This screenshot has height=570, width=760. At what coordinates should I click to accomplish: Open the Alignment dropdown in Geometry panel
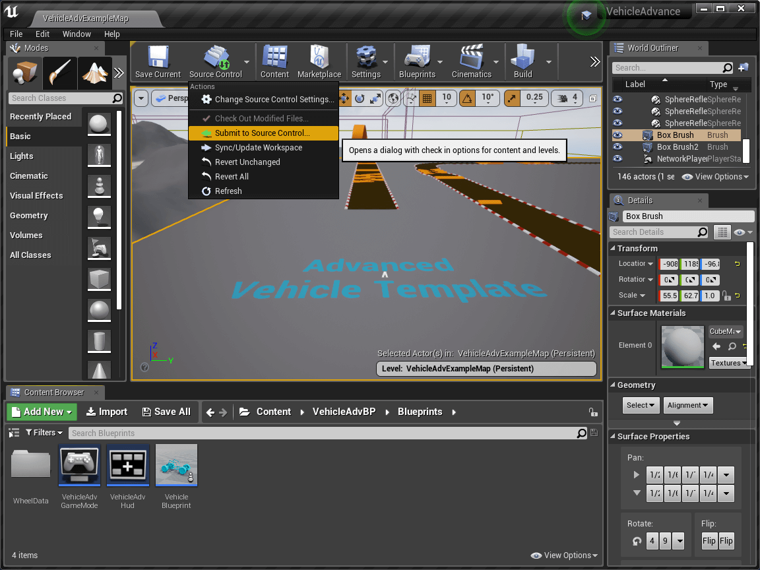click(x=688, y=405)
